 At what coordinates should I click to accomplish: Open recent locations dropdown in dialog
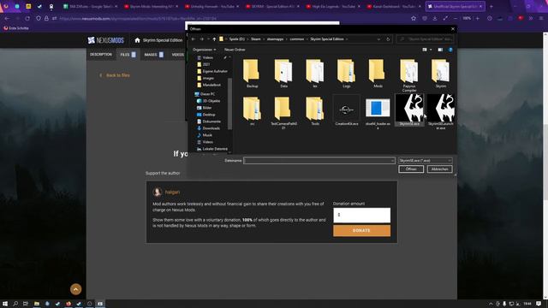[x=208, y=39]
